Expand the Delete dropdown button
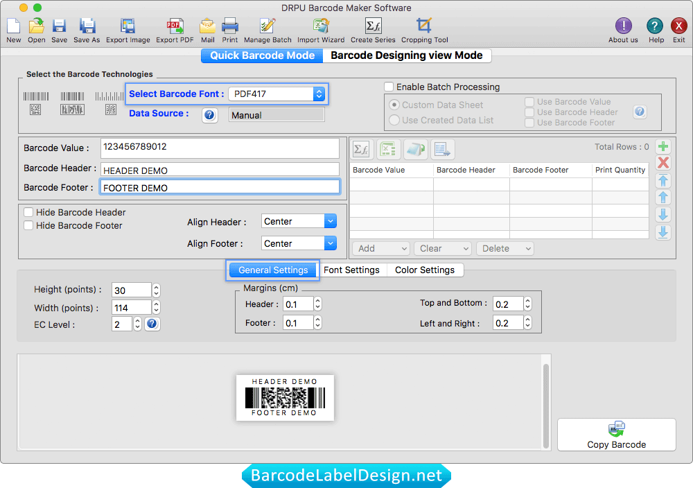This screenshot has width=693, height=488. coord(505,248)
